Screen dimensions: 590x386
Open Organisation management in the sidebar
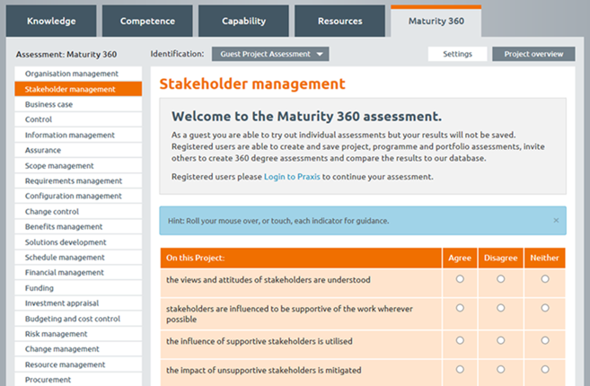(78, 74)
